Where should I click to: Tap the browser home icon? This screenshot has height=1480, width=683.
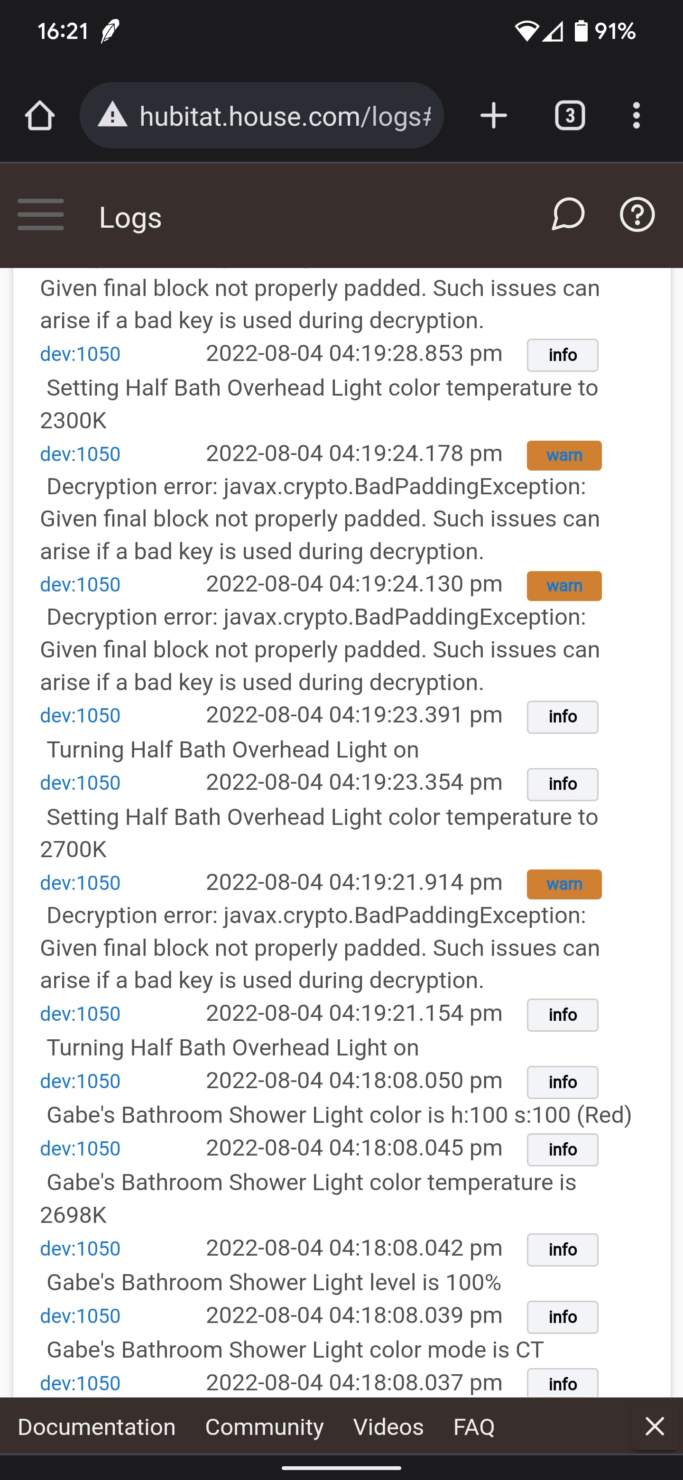point(40,116)
